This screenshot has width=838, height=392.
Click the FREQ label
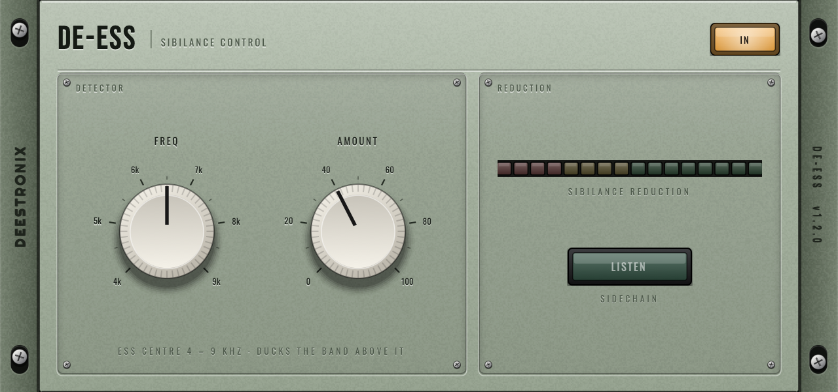pos(166,141)
